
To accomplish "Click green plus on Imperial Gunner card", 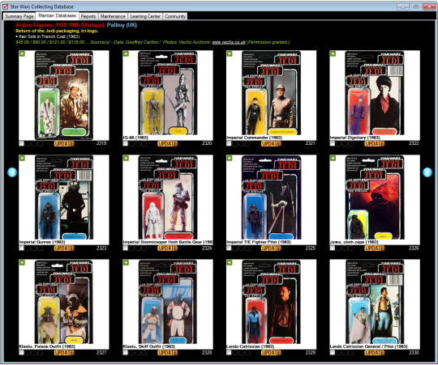I will 22,158.
